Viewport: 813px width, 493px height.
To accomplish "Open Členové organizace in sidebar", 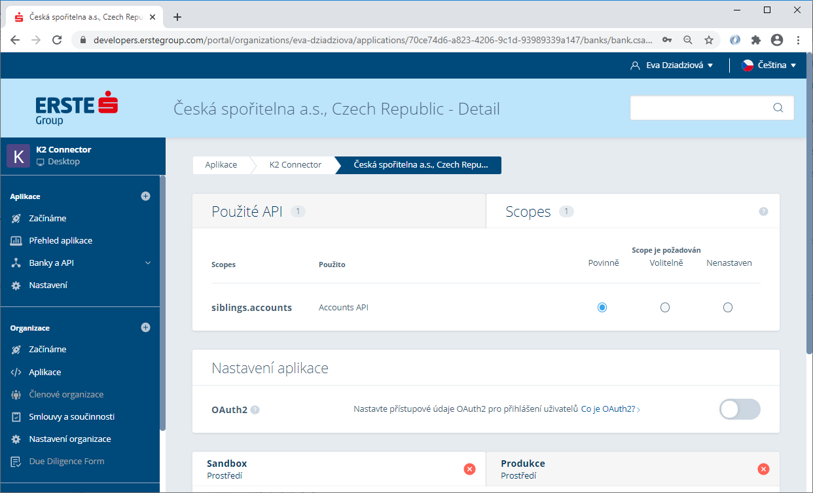I will click(66, 394).
